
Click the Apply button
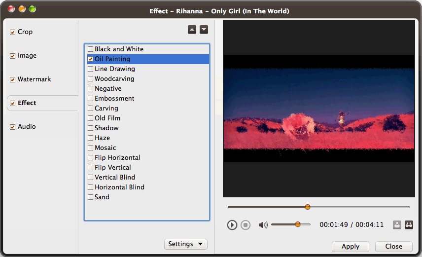pyautogui.click(x=351, y=247)
